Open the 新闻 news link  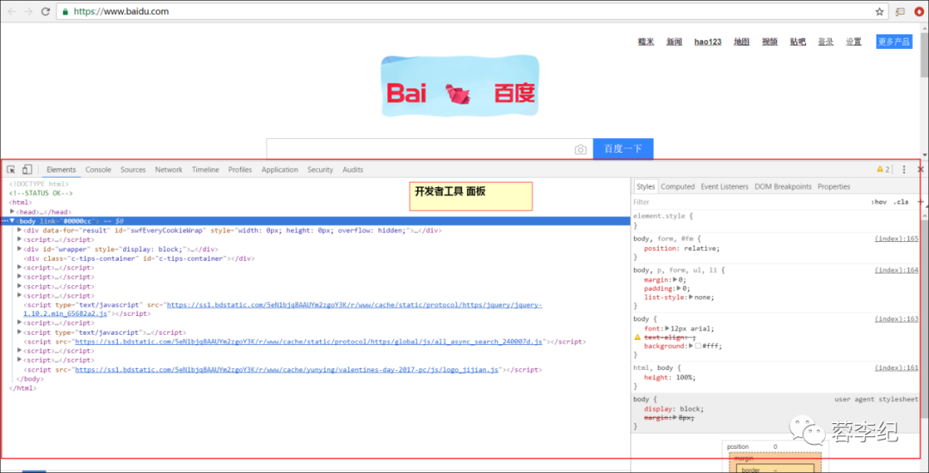(x=674, y=41)
